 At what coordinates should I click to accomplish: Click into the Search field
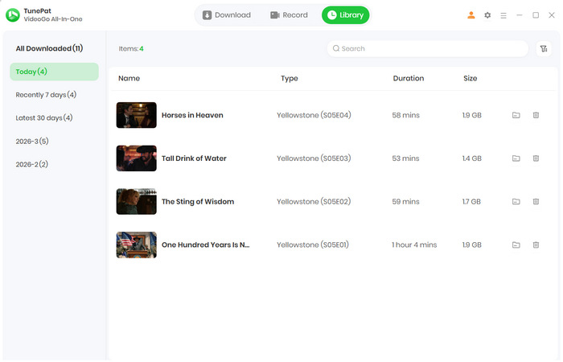427,48
